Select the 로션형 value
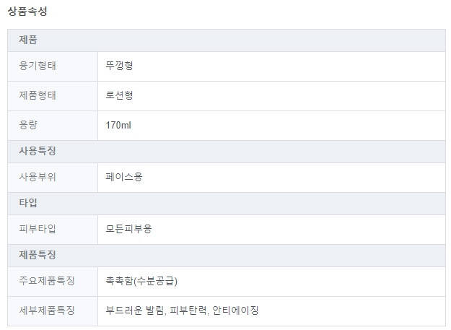This screenshot has height=330, width=451. (119, 95)
